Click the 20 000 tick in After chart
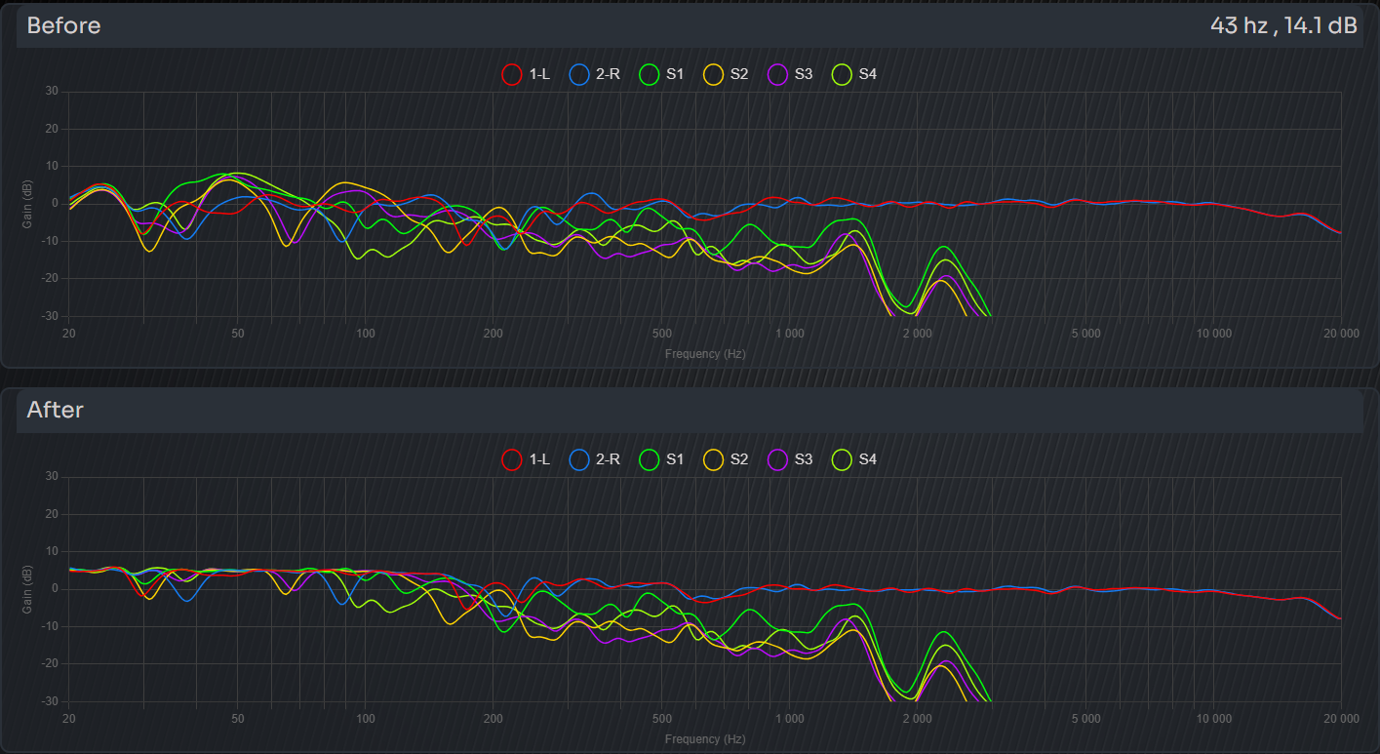 1340,719
